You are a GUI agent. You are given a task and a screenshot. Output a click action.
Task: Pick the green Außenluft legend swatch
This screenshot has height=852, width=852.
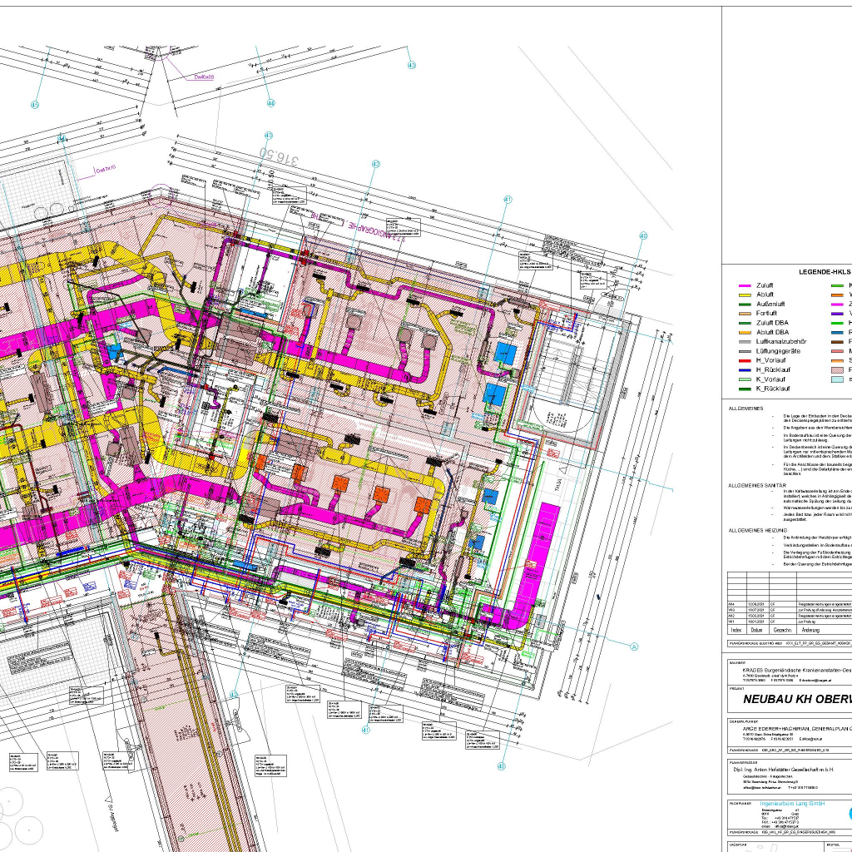tap(745, 304)
